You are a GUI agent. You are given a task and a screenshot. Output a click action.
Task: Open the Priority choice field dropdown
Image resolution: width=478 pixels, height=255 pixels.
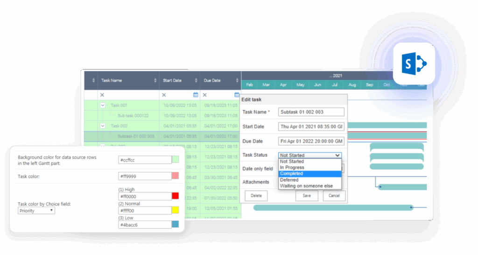36,211
